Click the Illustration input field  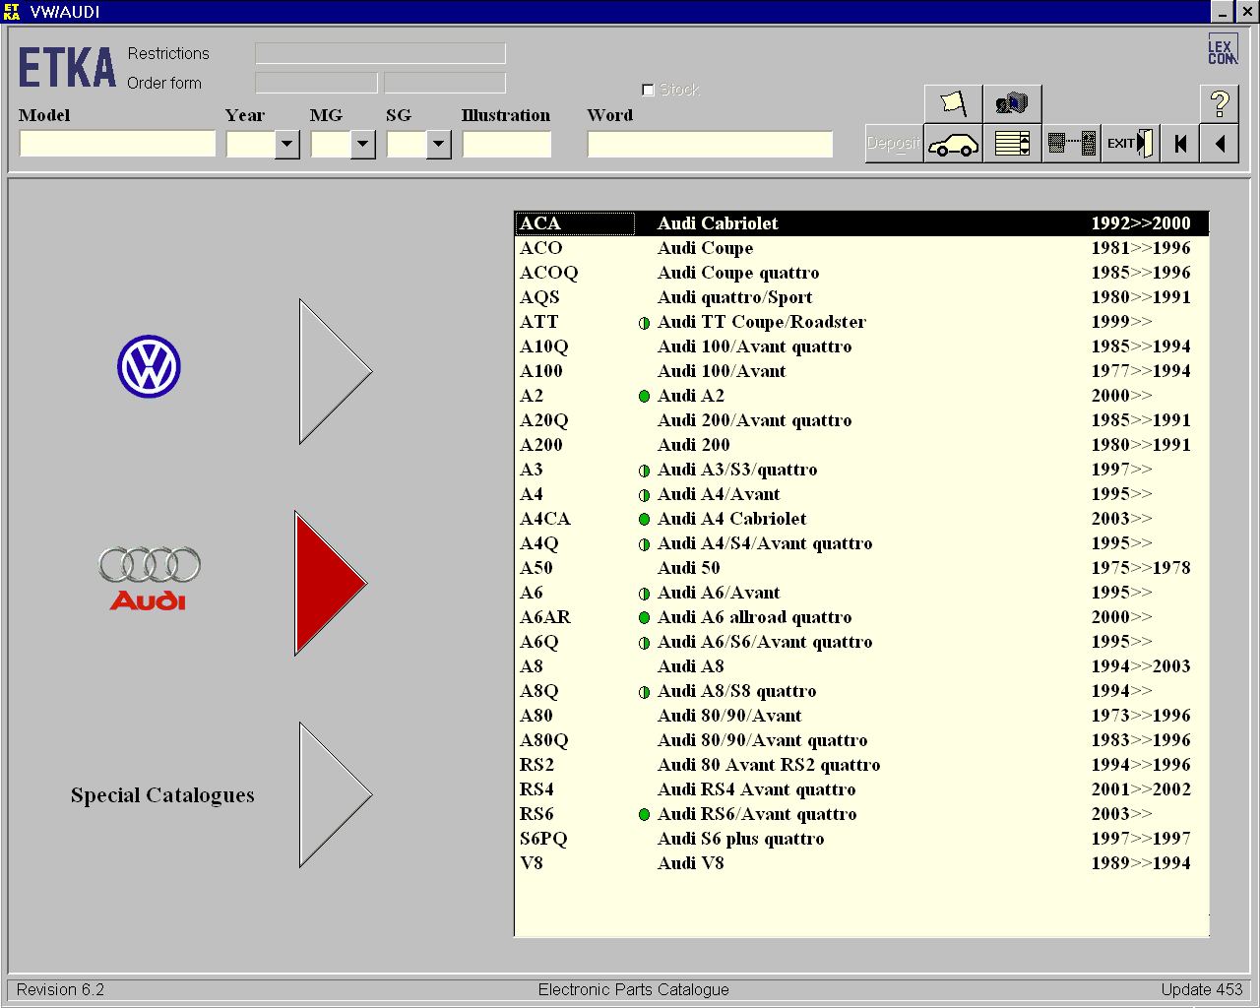(507, 144)
